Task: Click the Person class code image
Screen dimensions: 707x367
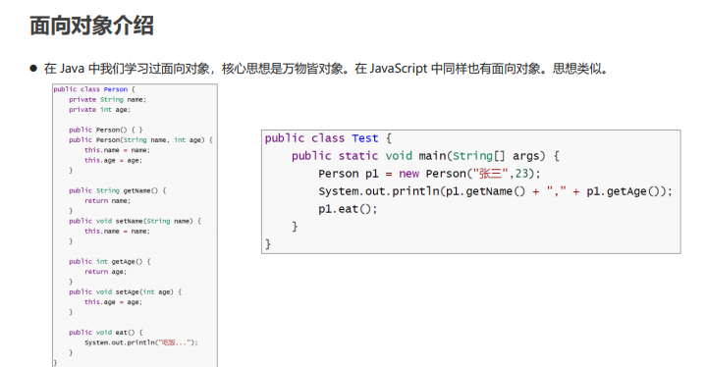Action: [135, 225]
